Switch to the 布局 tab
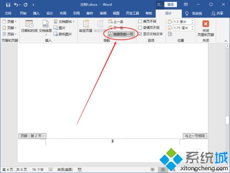Viewport: 230px width, 173px height. tap(63, 13)
